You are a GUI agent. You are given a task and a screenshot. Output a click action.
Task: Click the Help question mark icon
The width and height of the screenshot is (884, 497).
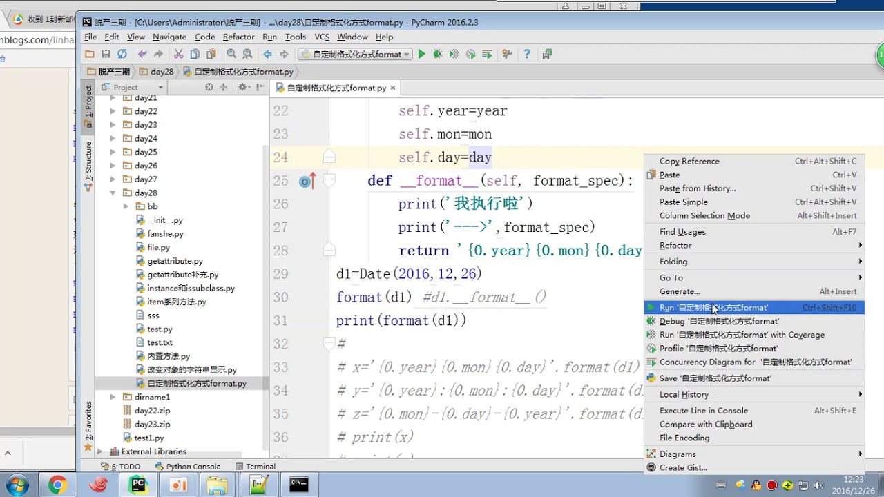tap(527, 54)
